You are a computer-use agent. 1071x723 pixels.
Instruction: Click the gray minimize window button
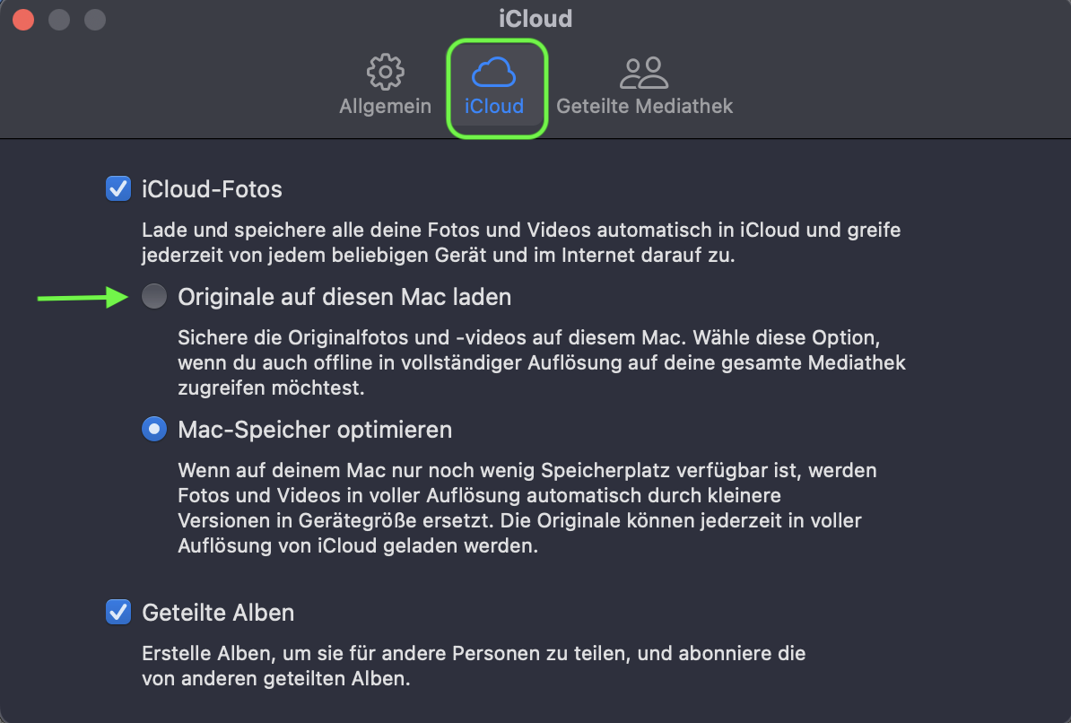tap(59, 19)
